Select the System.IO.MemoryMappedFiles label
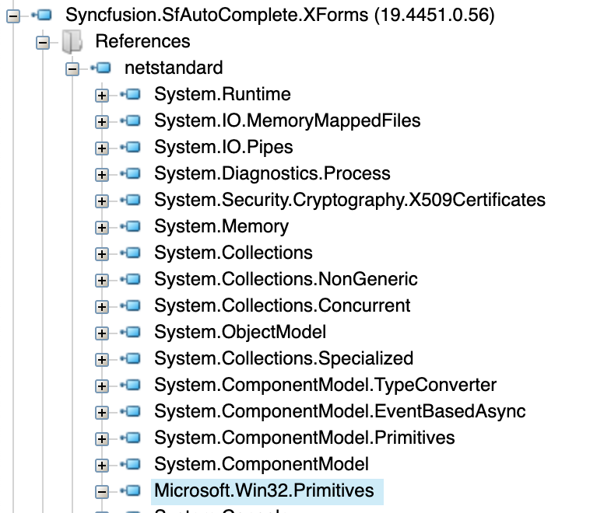 [x=287, y=120]
